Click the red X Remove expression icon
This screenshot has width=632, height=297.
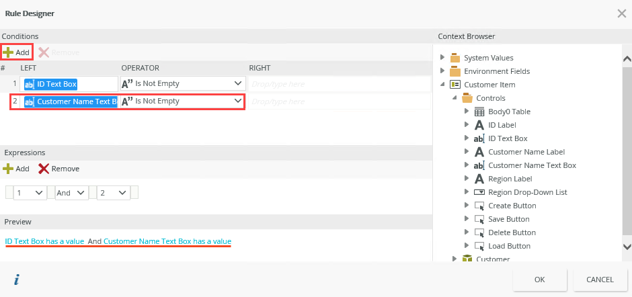pyautogui.click(x=44, y=169)
